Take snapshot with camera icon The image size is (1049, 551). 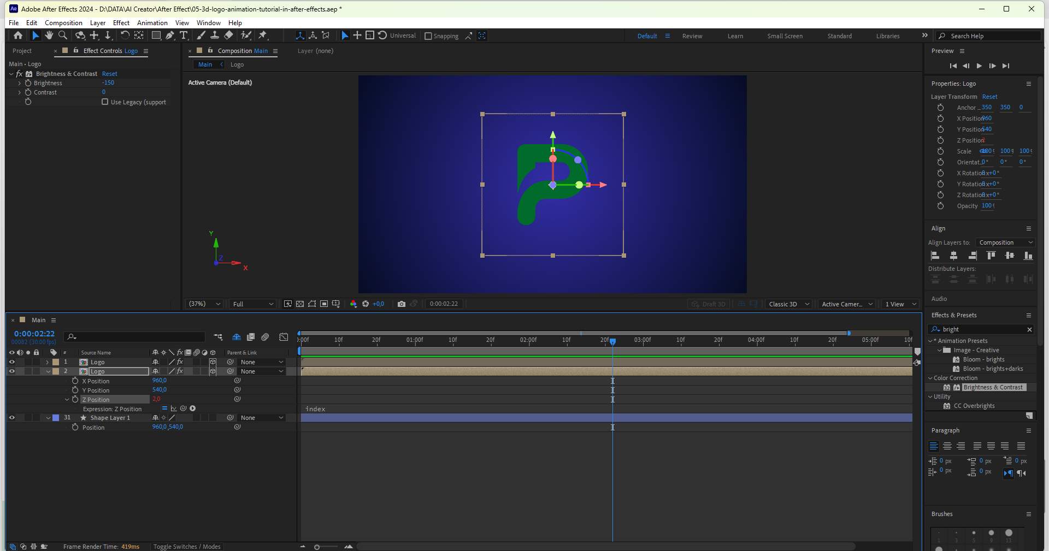(x=402, y=304)
